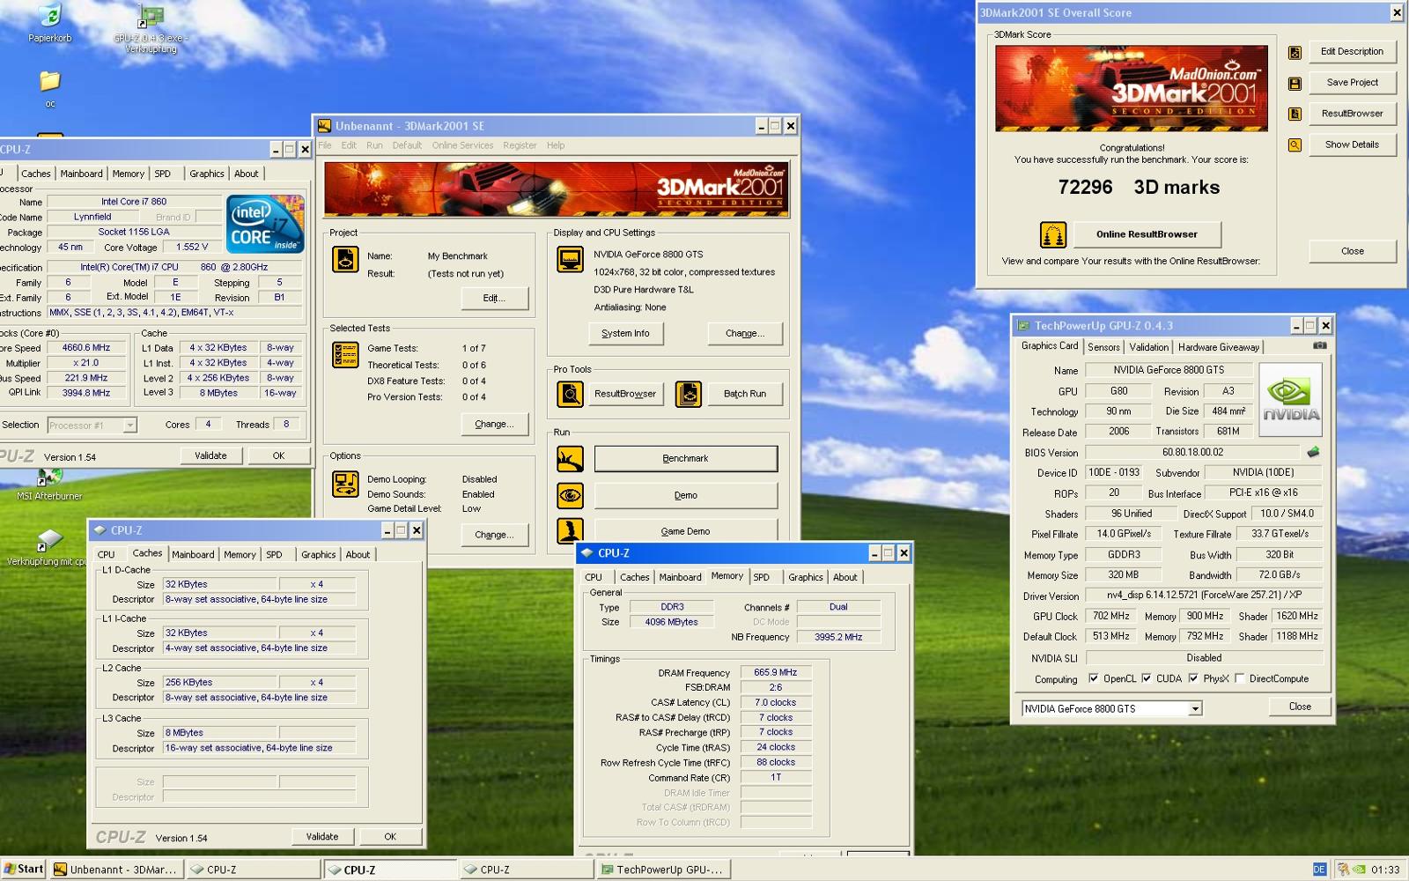Click the System Info button
The height and width of the screenshot is (881, 1409).
pos(625,334)
